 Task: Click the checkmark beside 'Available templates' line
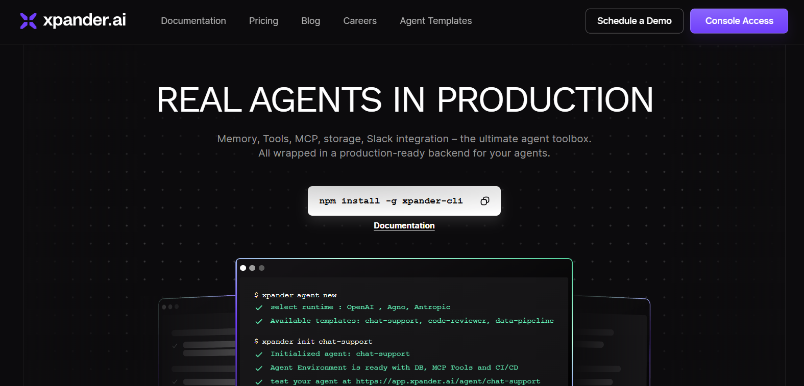click(x=259, y=321)
